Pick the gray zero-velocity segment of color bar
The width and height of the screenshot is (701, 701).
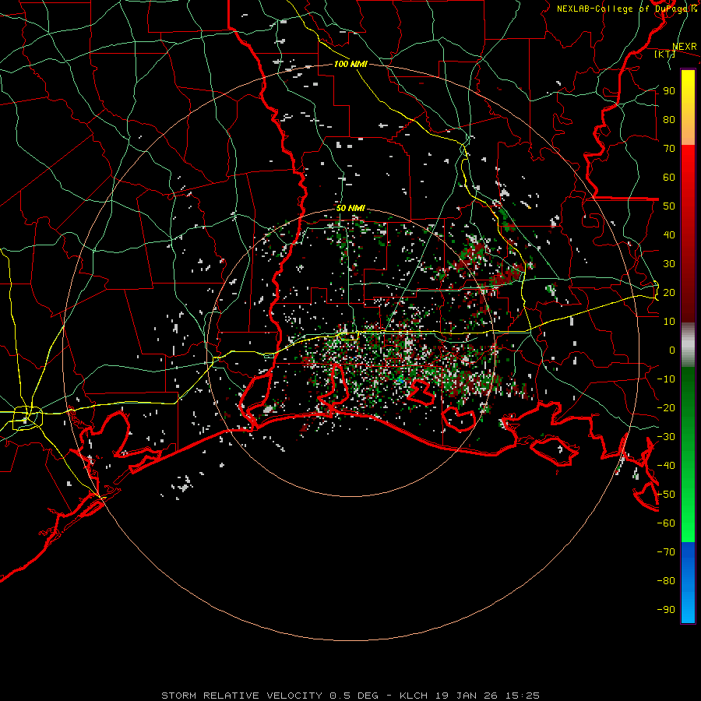pos(688,345)
